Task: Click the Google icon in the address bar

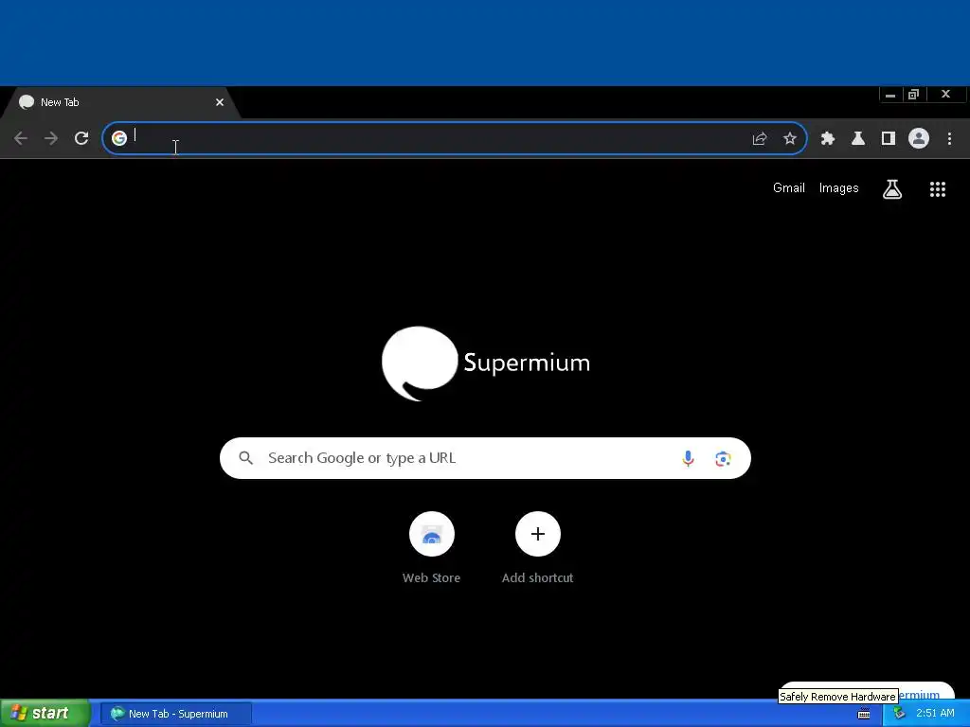Action: [119, 138]
